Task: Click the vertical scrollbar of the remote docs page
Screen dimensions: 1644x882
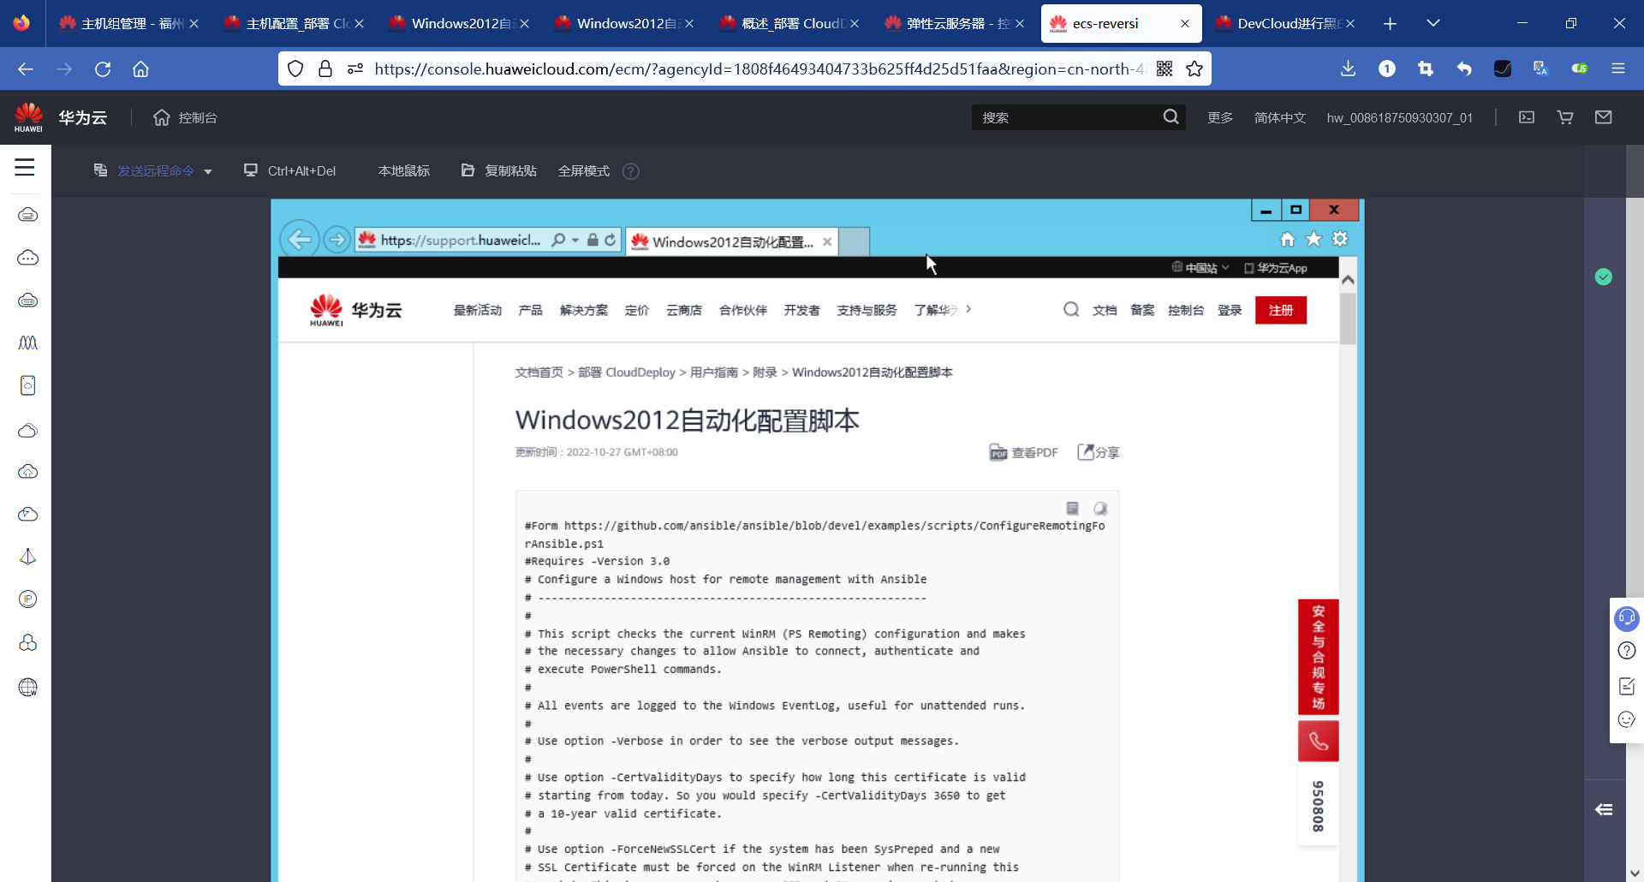Action: 1347,319
